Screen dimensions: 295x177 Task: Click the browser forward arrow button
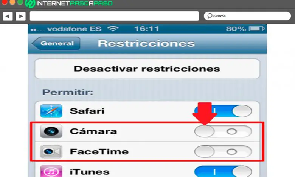tap(21, 16)
